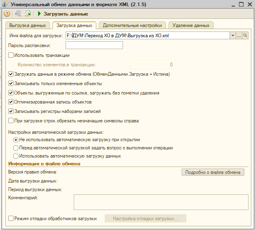
Task: Click Дата выгрузки данных label
Action: tap(33, 181)
